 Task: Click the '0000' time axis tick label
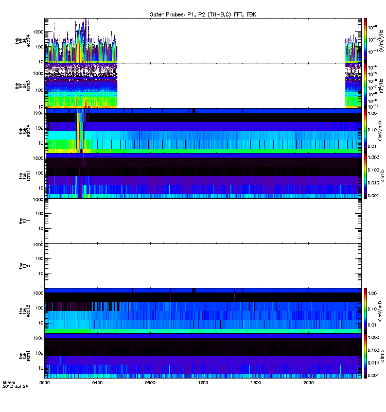point(44,383)
